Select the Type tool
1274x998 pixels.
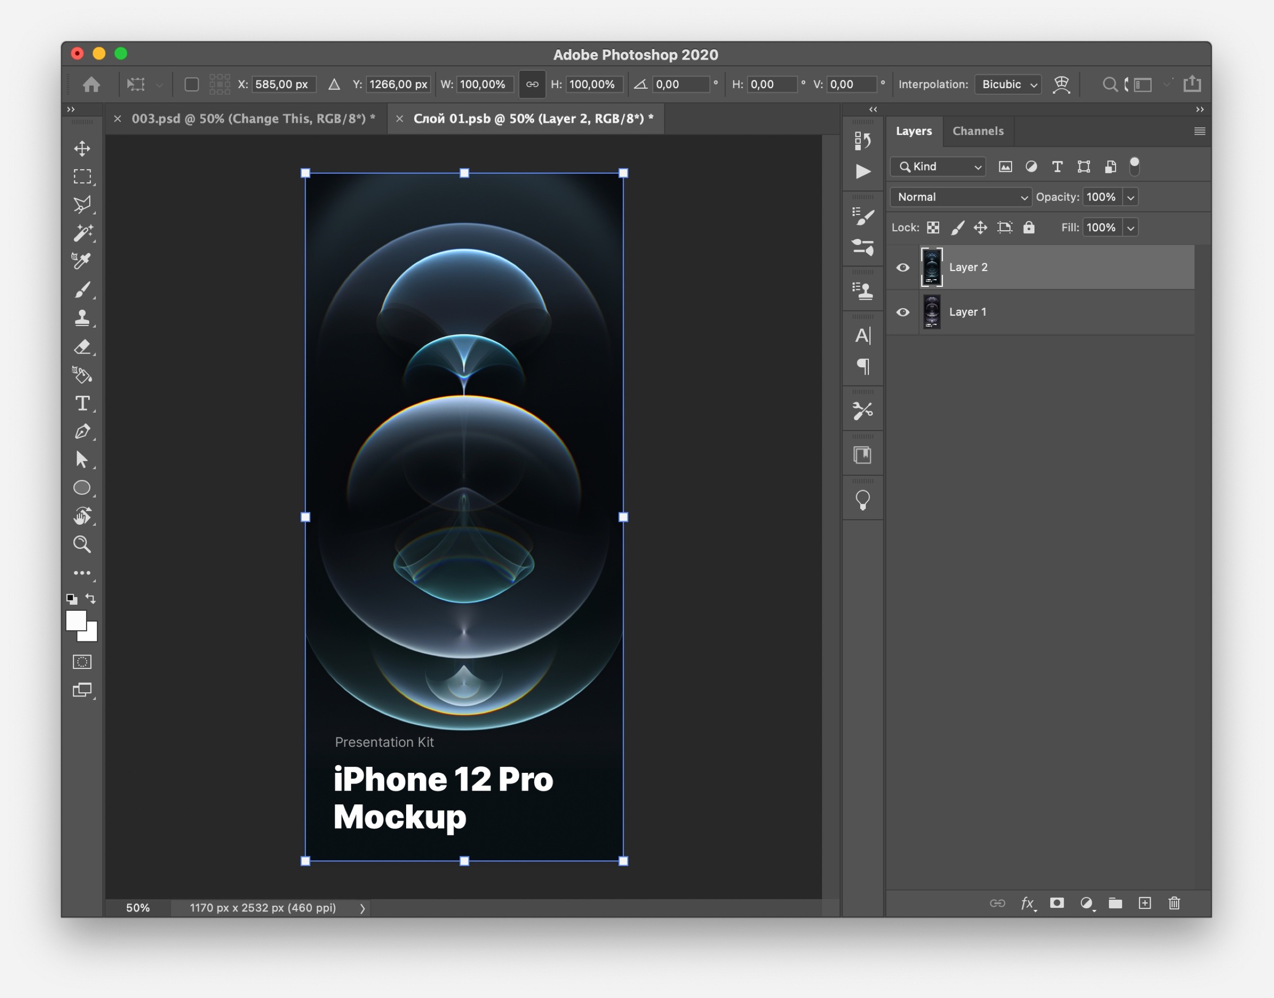point(82,403)
